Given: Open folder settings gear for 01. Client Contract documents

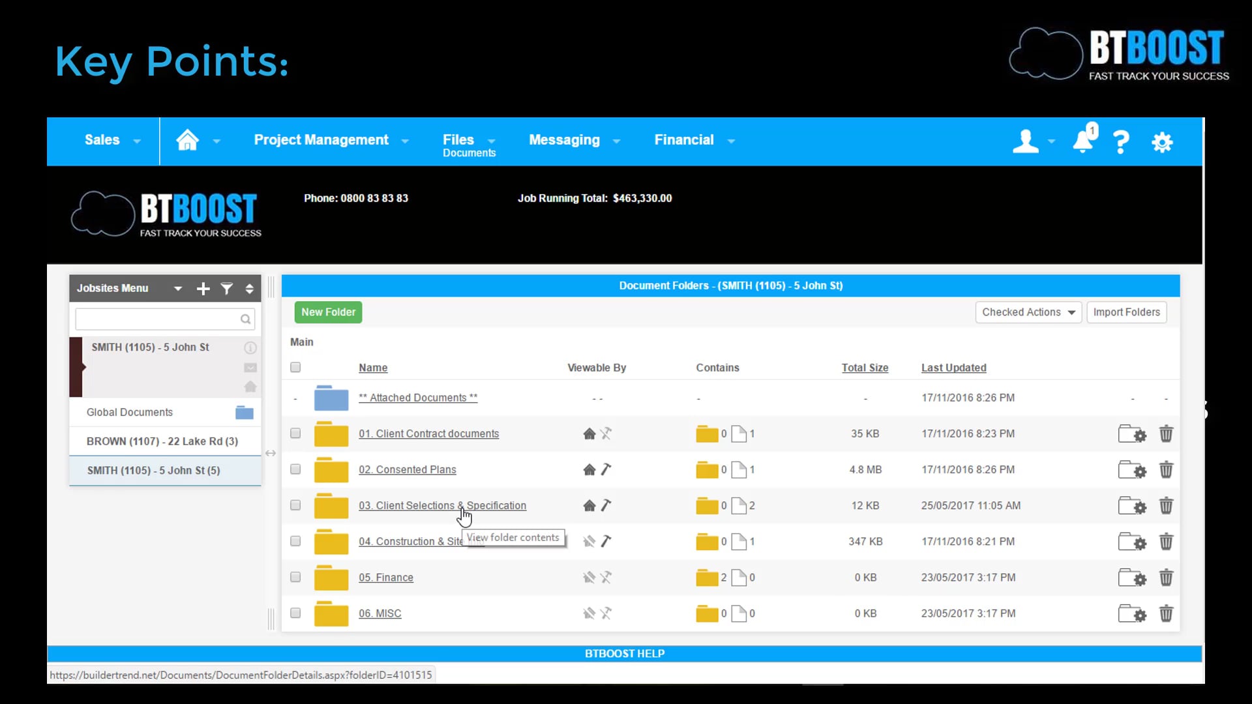Looking at the screenshot, I should pyautogui.click(x=1132, y=433).
